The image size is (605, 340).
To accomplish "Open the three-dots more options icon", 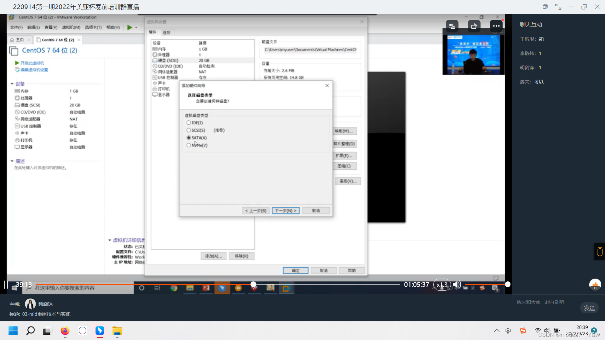I will click(496, 26).
